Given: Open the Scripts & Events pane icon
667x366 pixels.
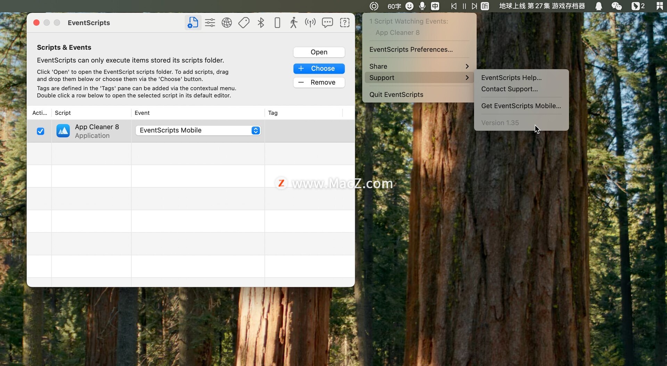Looking at the screenshot, I should click(193, 23).
